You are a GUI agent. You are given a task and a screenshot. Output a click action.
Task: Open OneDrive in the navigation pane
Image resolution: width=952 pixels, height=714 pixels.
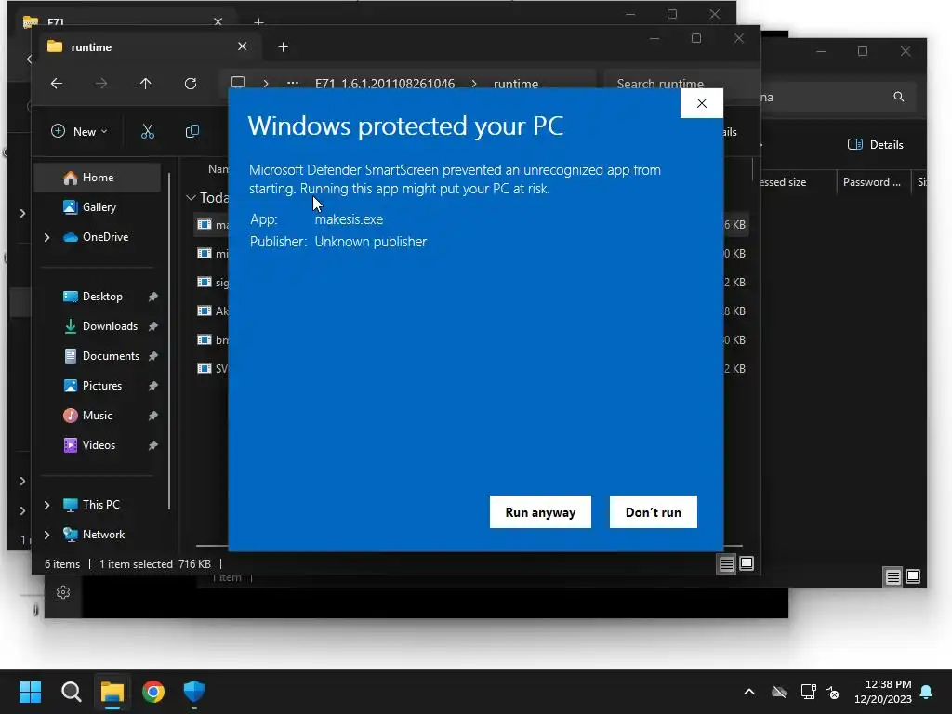point(97,237)
